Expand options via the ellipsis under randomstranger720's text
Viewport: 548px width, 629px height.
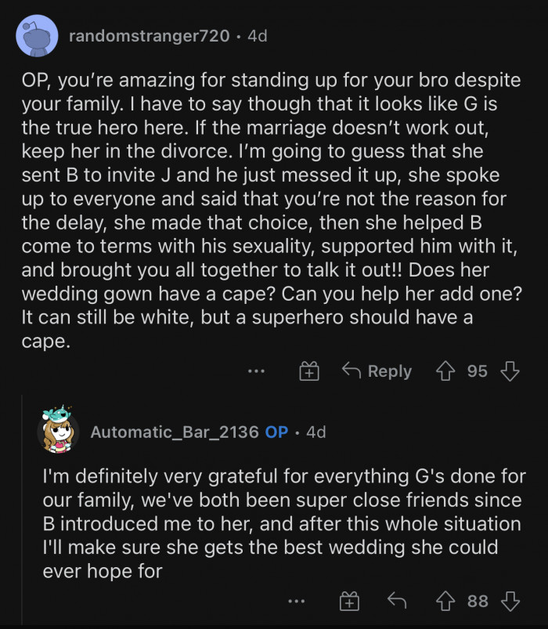pos(256,371)
